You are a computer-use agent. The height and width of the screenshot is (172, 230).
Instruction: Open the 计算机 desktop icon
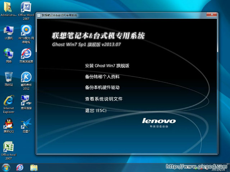point(9,33)
